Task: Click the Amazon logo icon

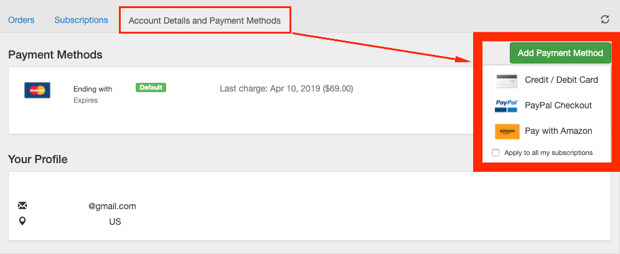Action: pos(507,131)
